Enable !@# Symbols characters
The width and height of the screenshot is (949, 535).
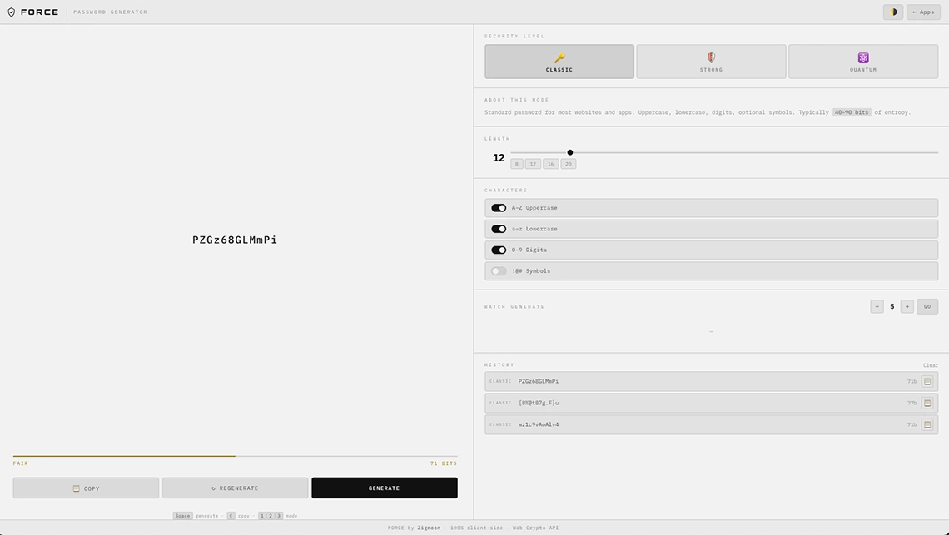coord(499,271)
